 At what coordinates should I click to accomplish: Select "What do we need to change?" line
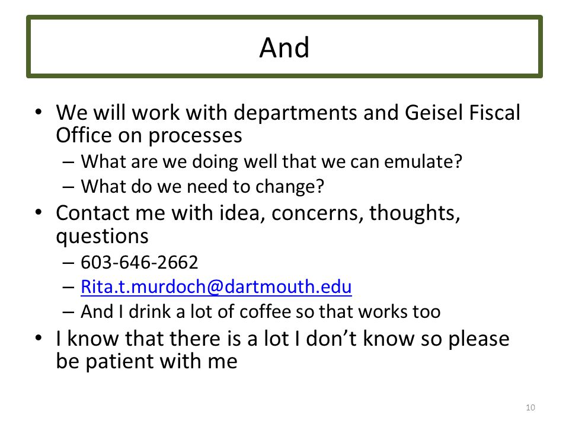202,187
